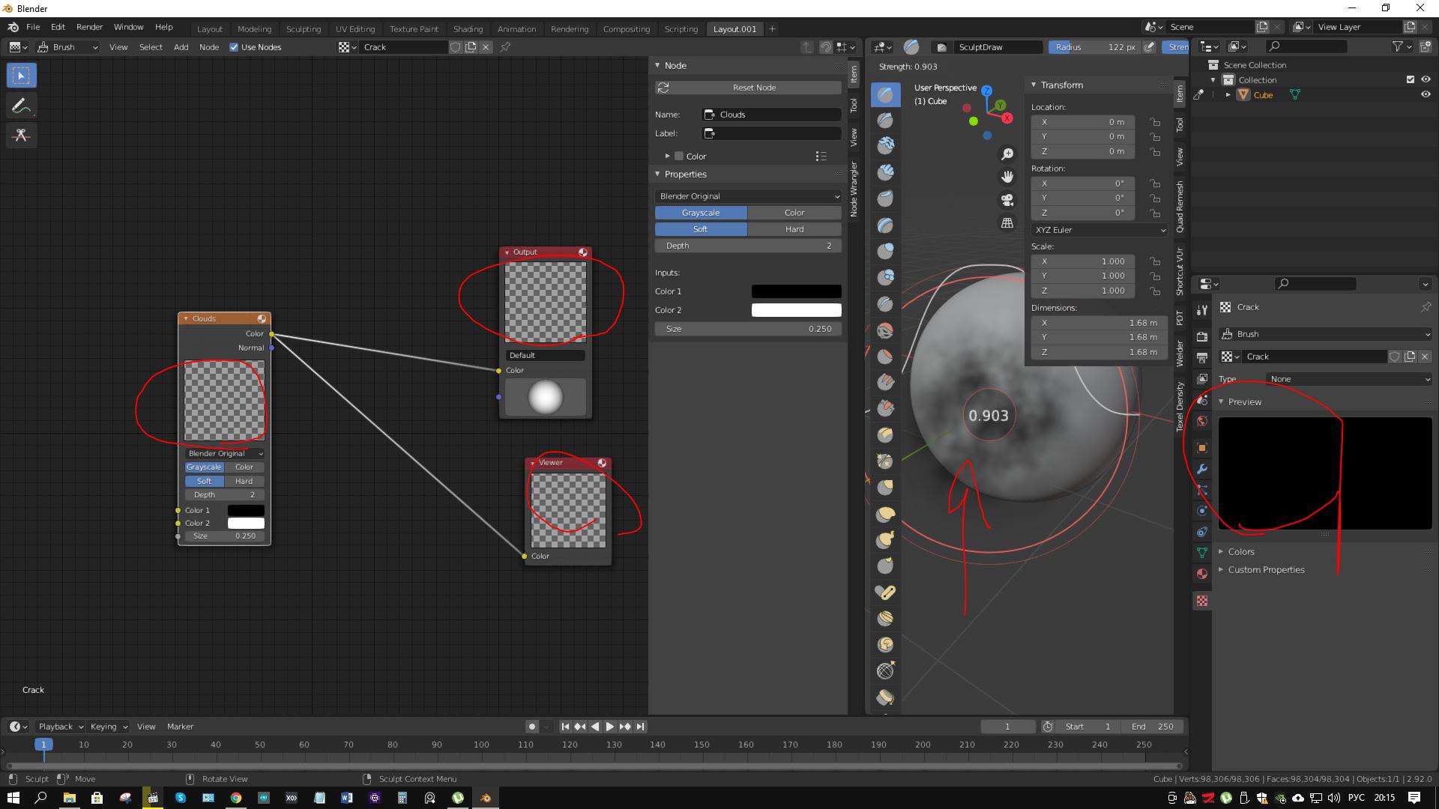Click the pin icon next to Crack datablock
This screenshot has width=1439, height=809.
pyautogui.click(x=1426, y=307)
